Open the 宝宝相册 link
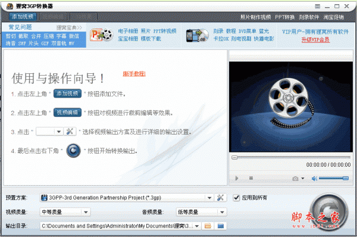 [128, 39]
